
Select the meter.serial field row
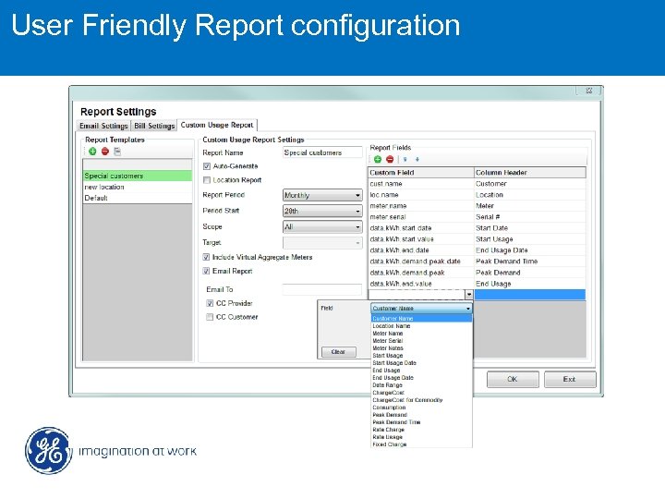click(x=477, y=217)
